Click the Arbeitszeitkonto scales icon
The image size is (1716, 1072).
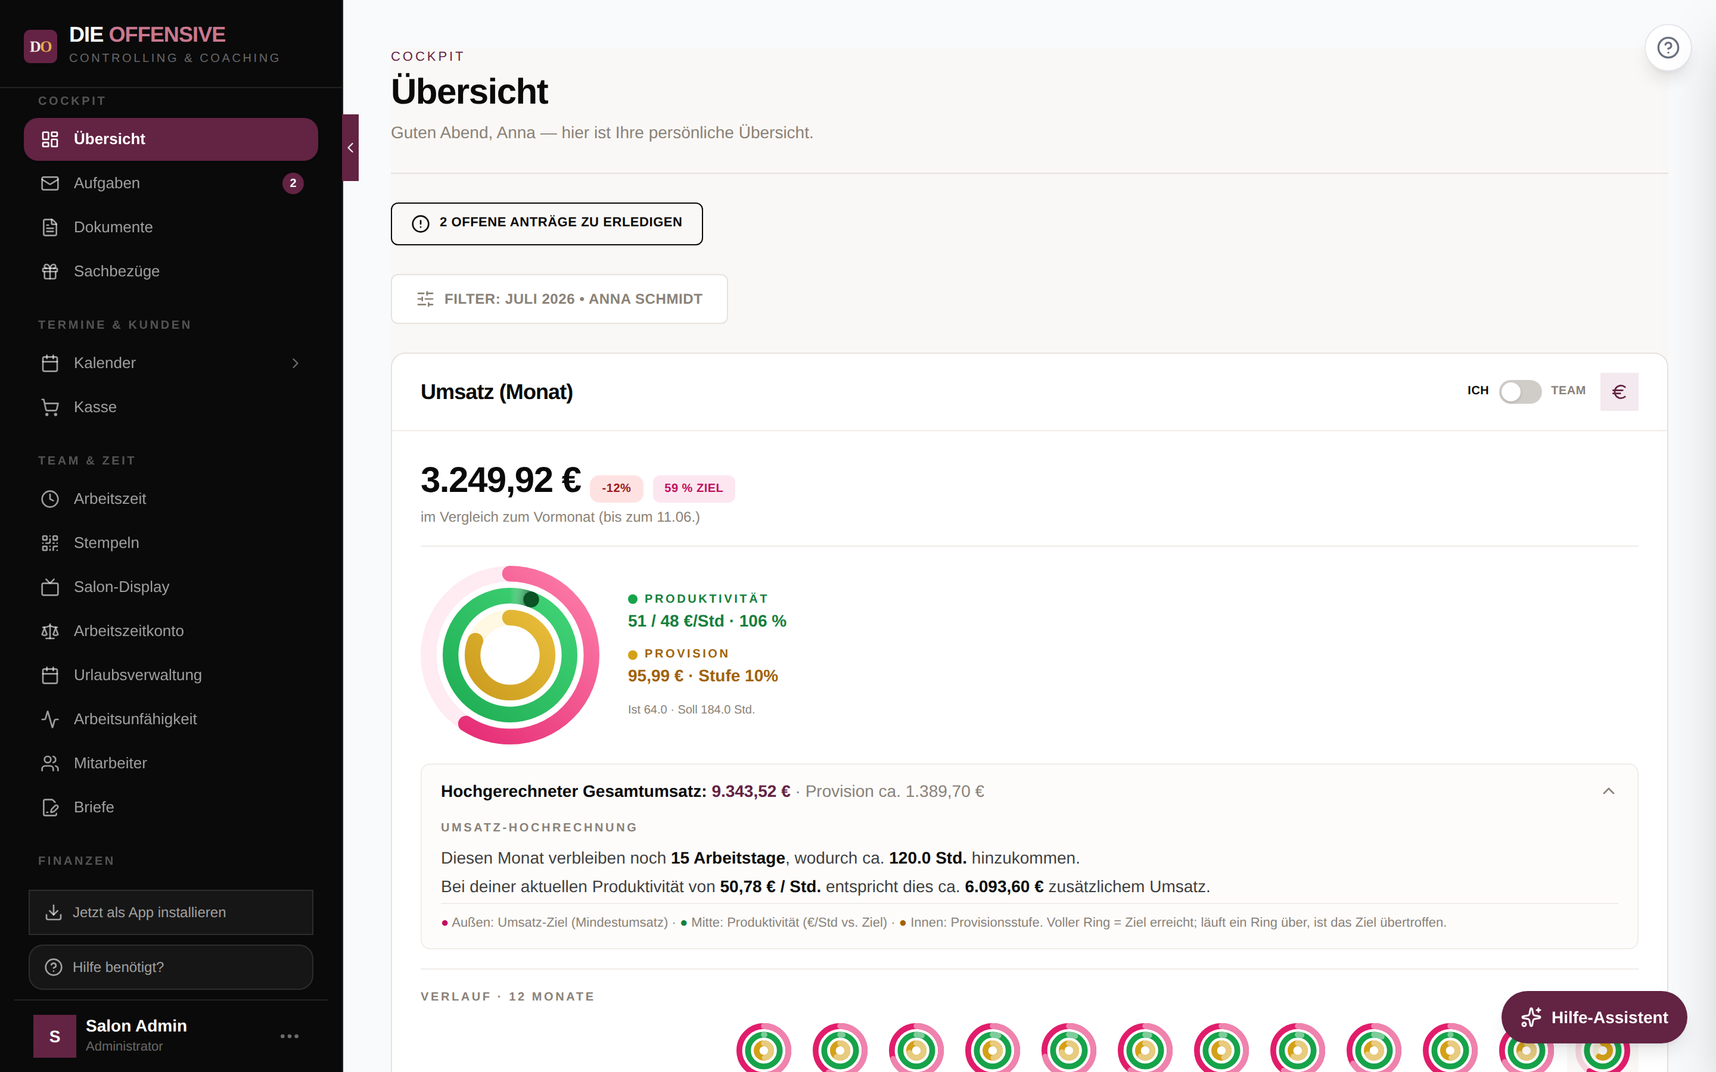coord(49,630)
